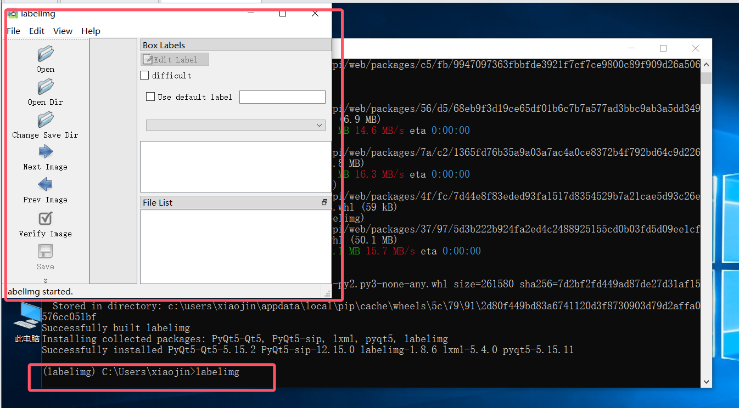
Task: Click 'Successfully built labelimg' line
Action: coord(116,328)
